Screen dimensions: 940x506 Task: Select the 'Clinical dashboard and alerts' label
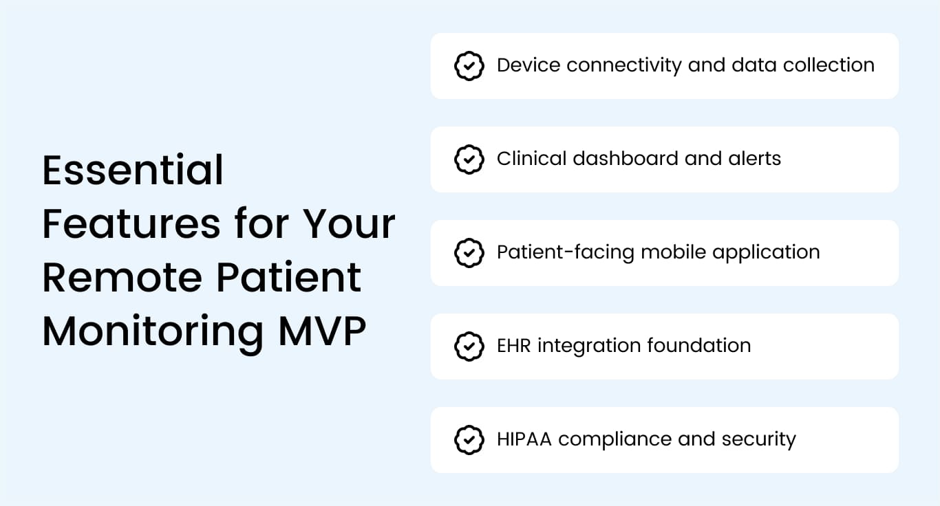(639, 159)
